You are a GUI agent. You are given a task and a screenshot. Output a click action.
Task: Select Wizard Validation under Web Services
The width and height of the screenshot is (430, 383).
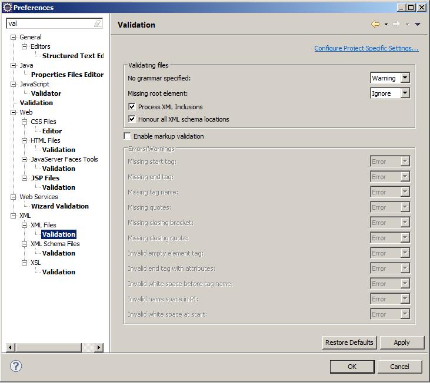click(59, 206)
